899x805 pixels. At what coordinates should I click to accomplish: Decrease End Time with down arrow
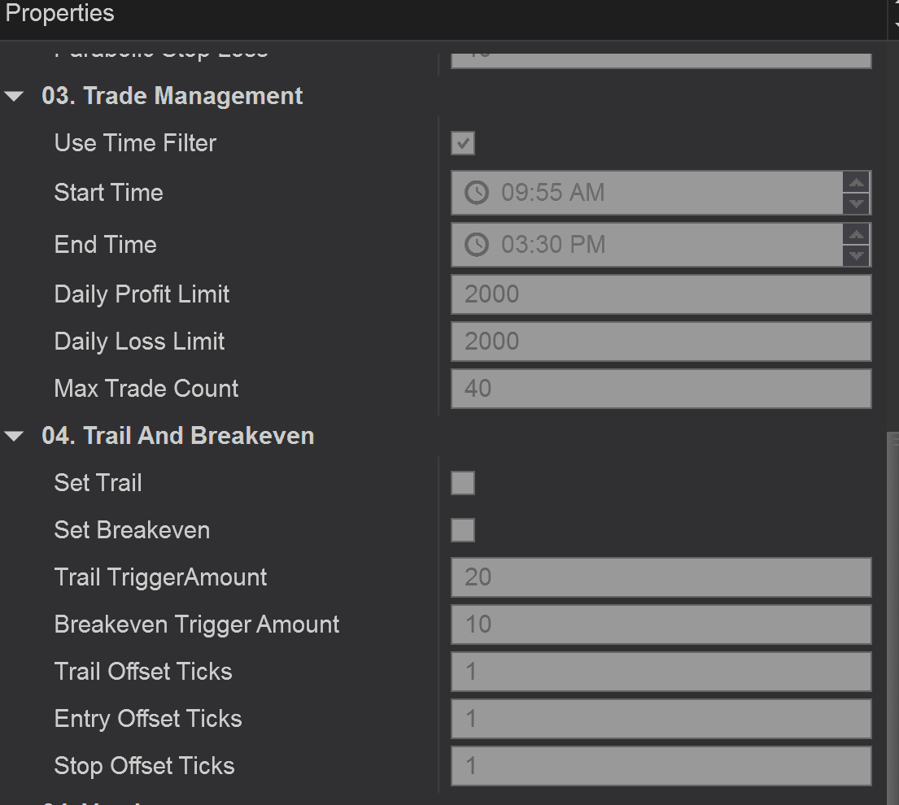click(857, 255)
